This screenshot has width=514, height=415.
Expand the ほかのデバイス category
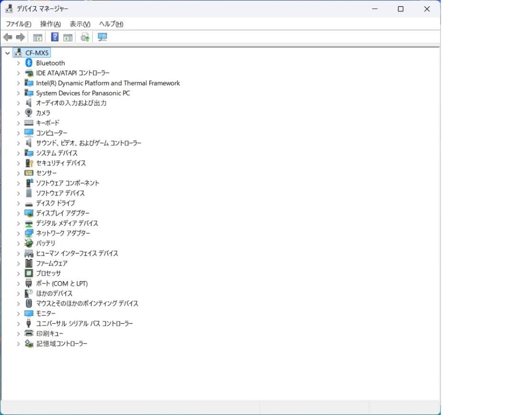(x=18, y=293)
